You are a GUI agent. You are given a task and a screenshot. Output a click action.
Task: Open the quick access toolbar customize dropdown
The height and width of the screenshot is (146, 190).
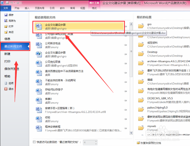click(x=22, y=3)
